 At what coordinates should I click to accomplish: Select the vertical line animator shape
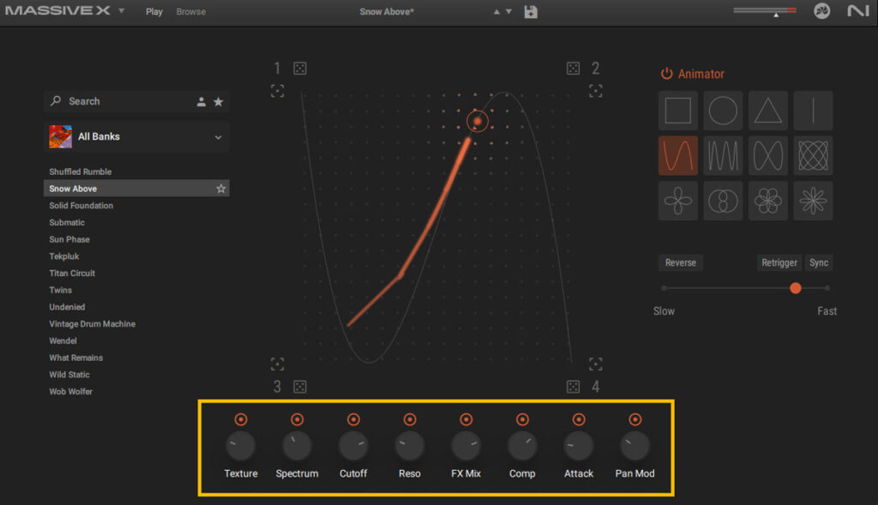pos(813,111)
